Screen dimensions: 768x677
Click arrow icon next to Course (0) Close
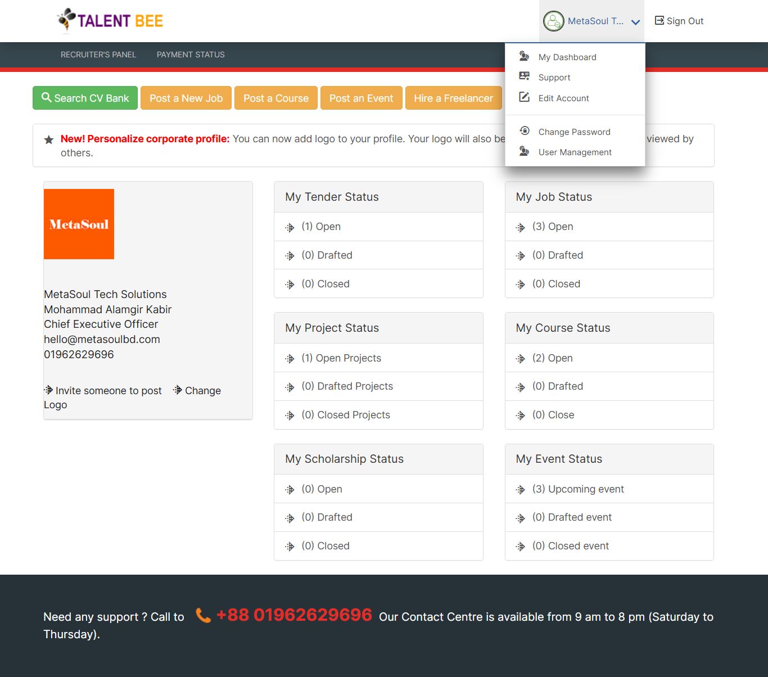tap(521, 416)
